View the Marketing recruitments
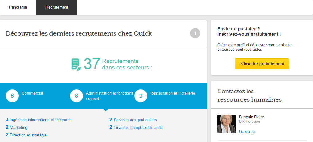The width and height of the screenshot is (313, 142). (18, 127)
